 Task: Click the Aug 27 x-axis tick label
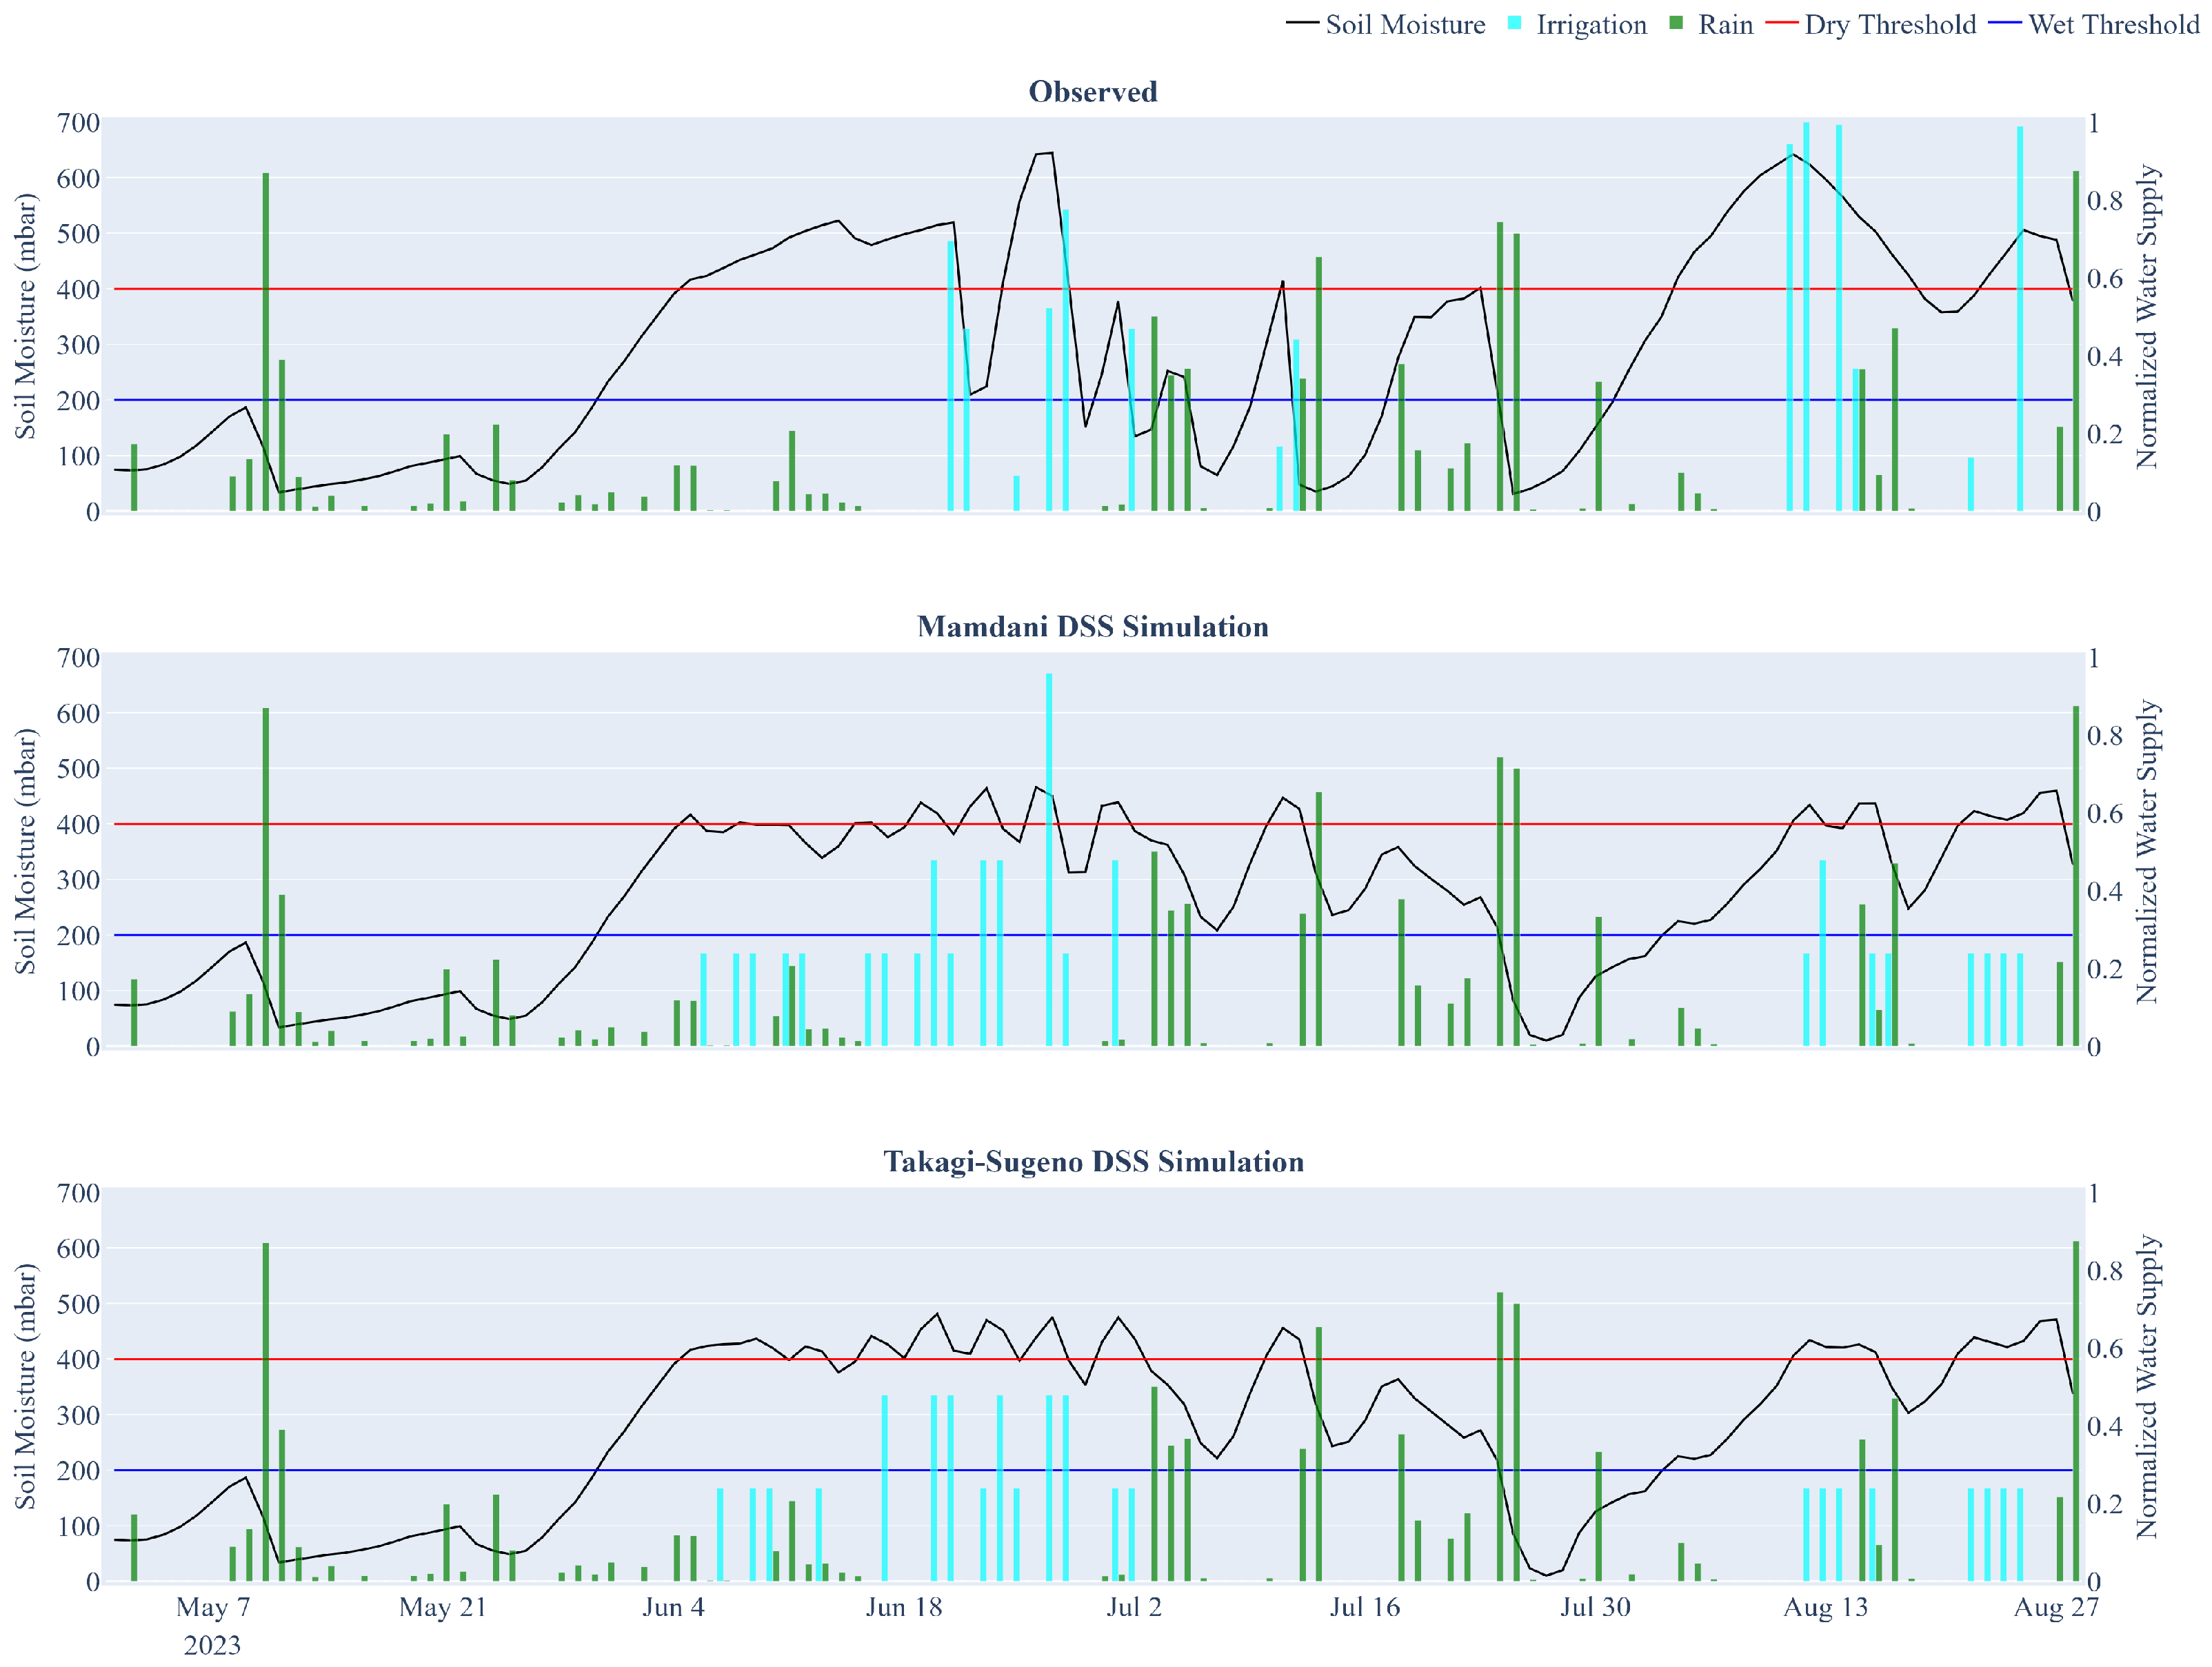point(2056,1607)
